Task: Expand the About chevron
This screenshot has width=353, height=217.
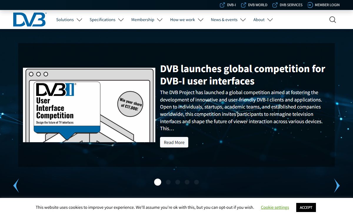Action: 270,20
